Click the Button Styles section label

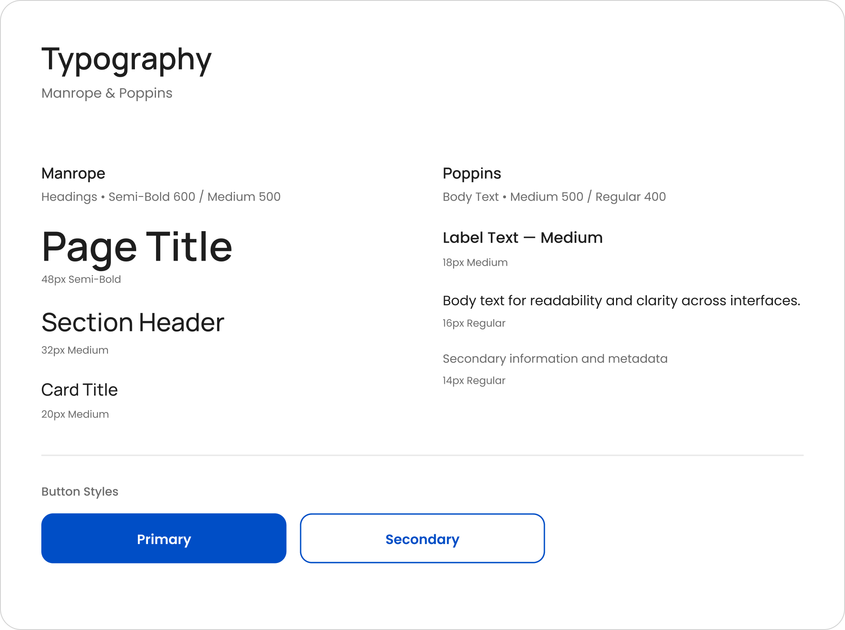[x=80, y=492]
